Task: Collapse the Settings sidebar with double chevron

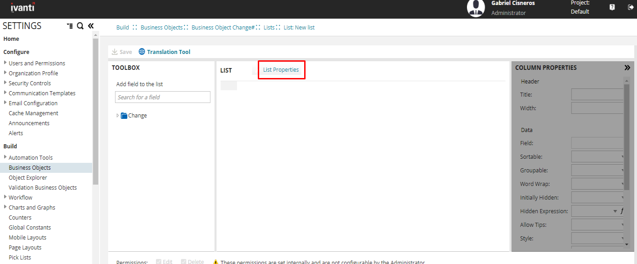Action: pyautogui.click(x=90, y=26)
